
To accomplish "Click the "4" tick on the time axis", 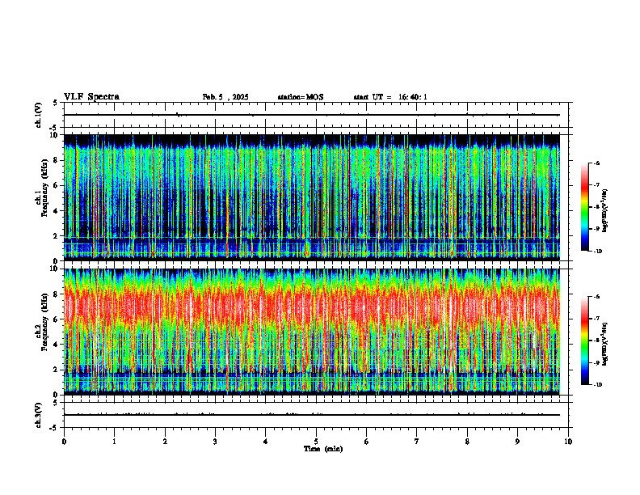I will click(x=266, y=442).
